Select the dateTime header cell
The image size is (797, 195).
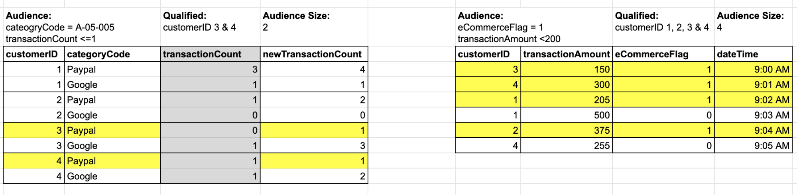click(x=753, y=54)
